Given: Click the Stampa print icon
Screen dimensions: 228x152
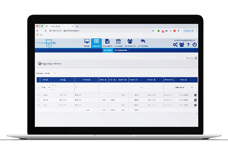Looking at the screenshot, I should pyautogui.click(x=196, y=58).
